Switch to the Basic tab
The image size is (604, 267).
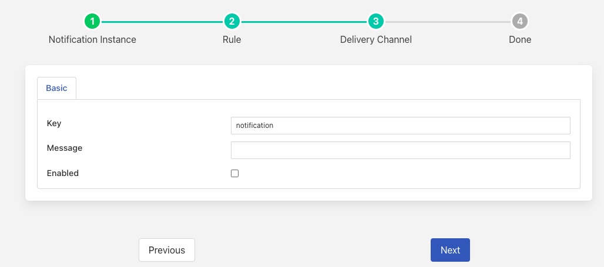56,88
